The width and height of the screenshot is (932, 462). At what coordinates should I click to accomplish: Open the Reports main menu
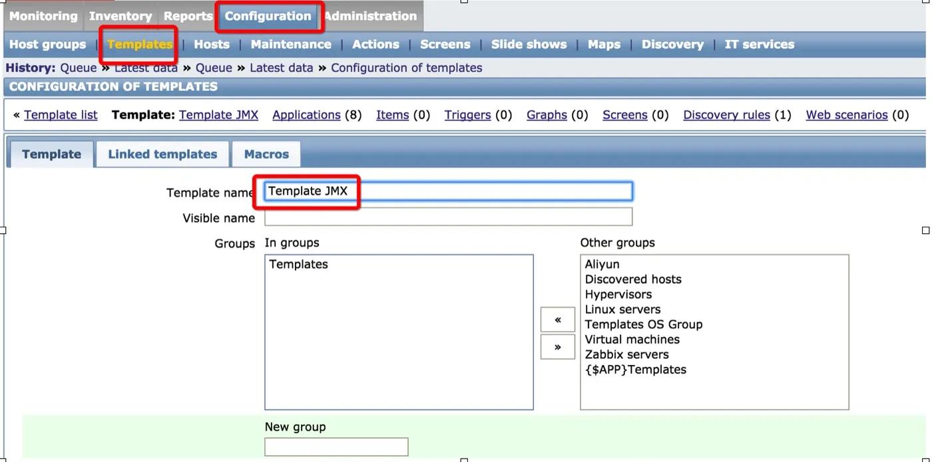188,16
